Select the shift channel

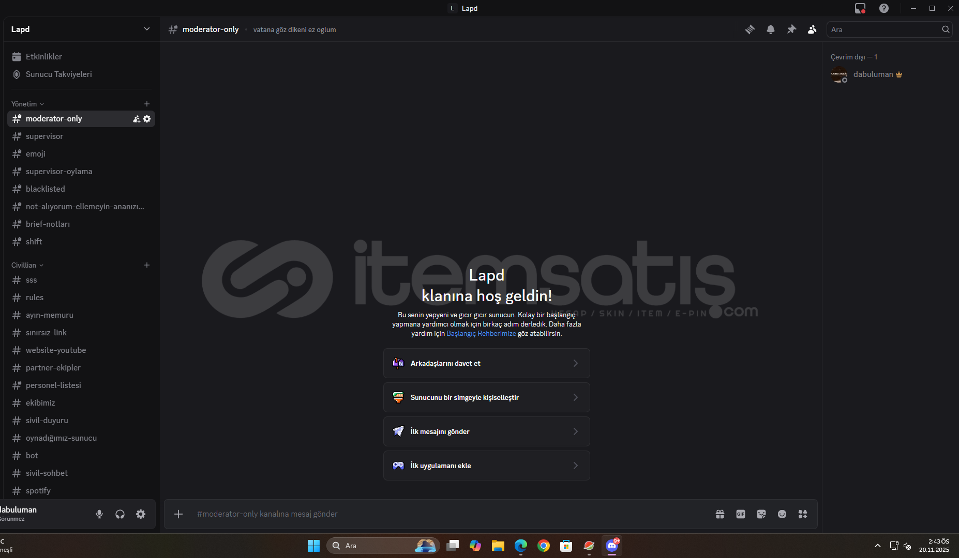pyautogui.click(x=81, y=242)
